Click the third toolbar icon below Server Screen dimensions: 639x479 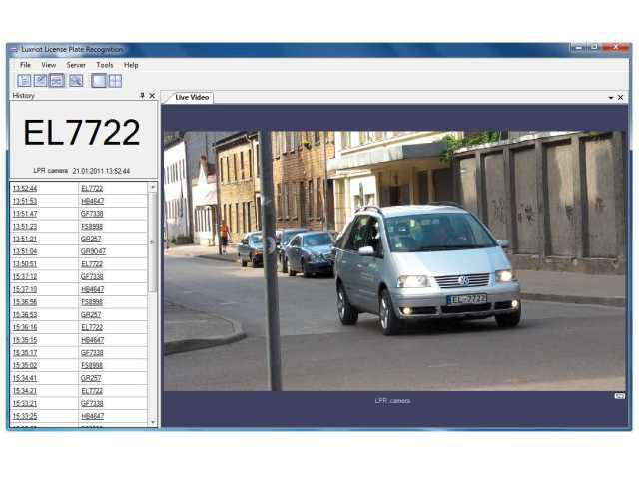click(x=57, y=81)
